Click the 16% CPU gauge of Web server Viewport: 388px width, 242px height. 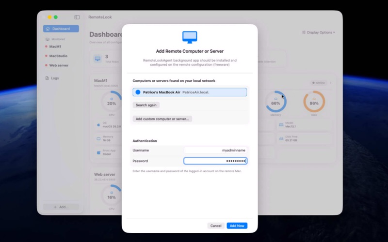pos(112,196)
